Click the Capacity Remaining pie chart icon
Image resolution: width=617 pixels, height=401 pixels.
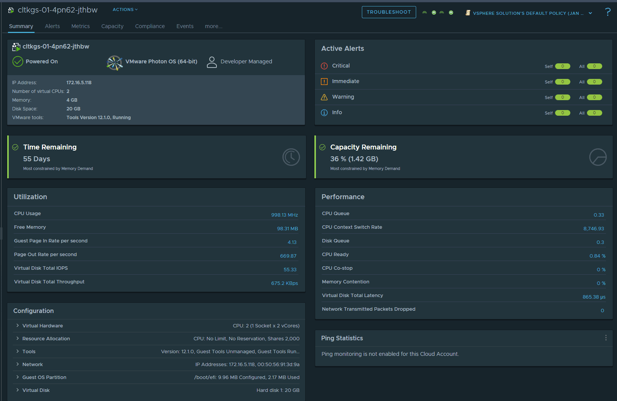pyautogui.click(x=598, y=157)
